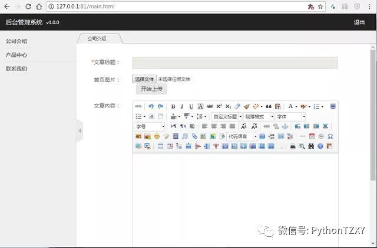Screen dimensions: 377x248
Task: Open 联系我们 in the sidebar
Action: (16, 69)
